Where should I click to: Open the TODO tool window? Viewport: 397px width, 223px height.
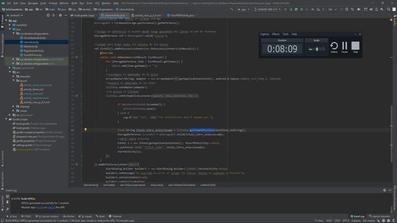[x=26, y=216]
